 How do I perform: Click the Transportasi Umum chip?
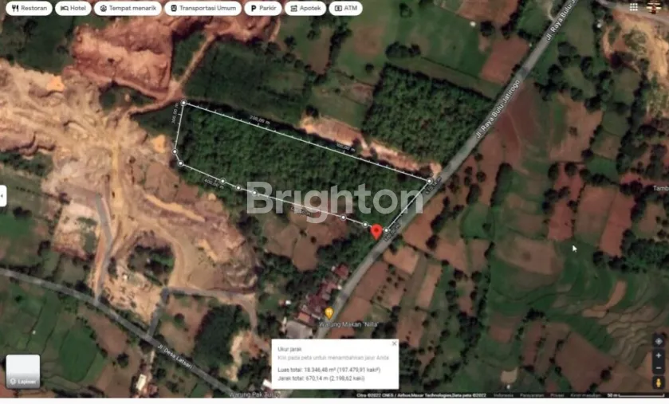click(x=202, y=8)
